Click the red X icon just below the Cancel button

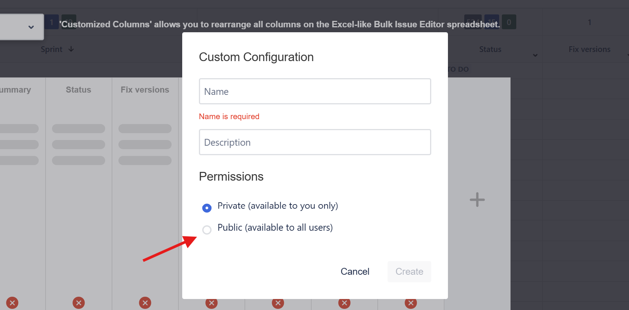344,303
